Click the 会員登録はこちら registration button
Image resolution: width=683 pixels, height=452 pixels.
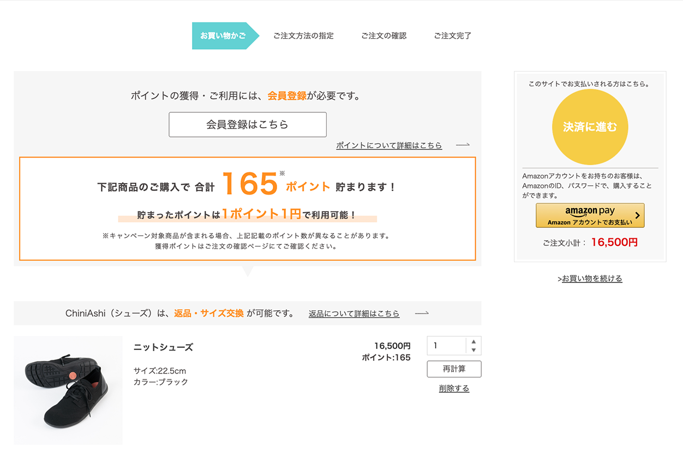coord(247,124)
